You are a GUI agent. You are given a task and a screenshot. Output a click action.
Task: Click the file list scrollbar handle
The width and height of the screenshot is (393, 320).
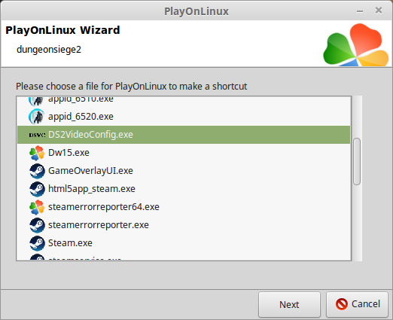[x=357, y=162]
